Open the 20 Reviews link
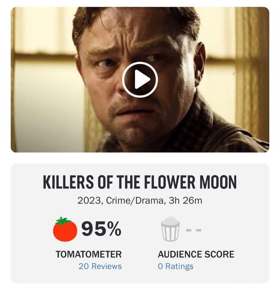This screenshot has width=280, height=288. coord(100,266)
